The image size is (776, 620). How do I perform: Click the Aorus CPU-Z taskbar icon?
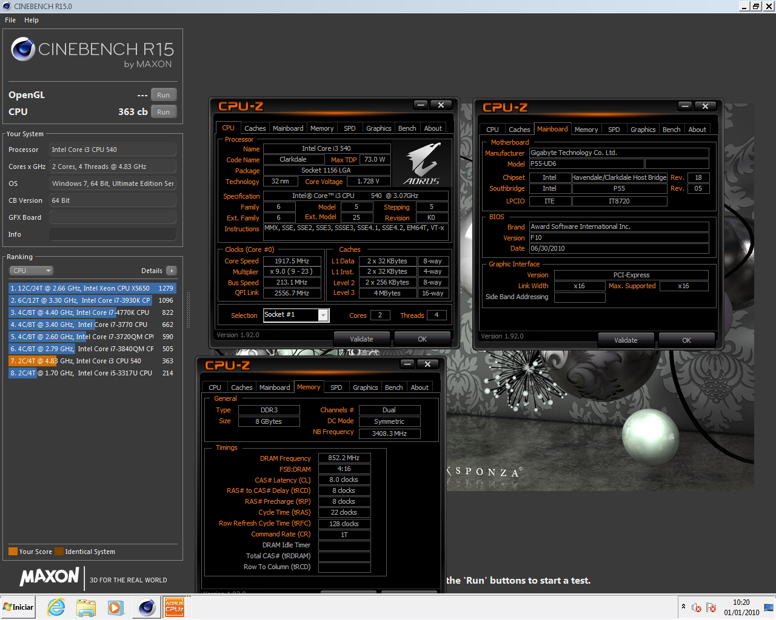175,607
